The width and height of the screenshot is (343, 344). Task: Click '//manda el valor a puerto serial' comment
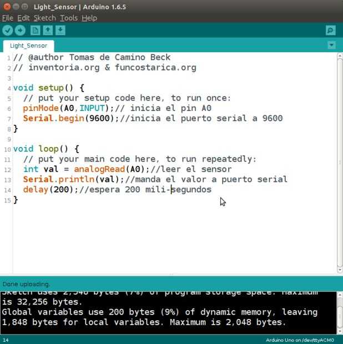[206, 179]
